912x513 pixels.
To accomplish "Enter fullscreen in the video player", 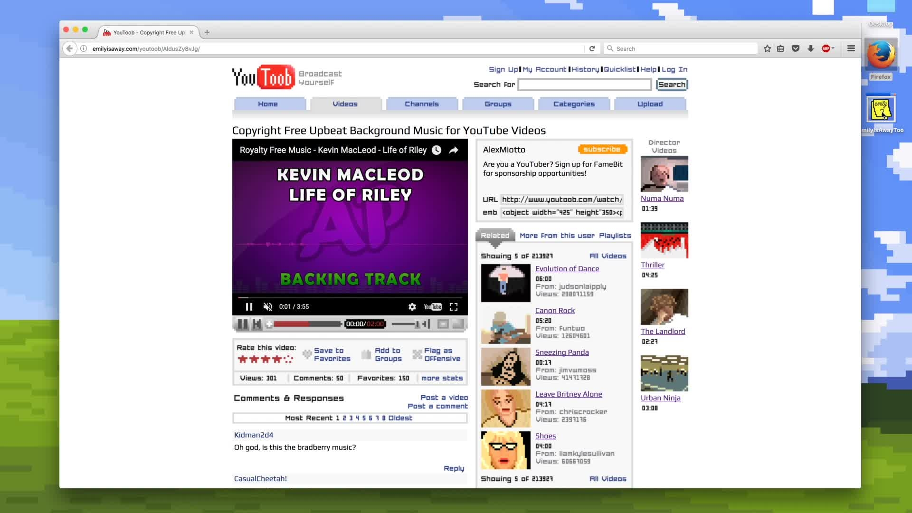I will [454, 307].
